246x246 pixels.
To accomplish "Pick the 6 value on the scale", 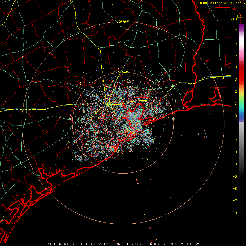I will click(x=236, y=43).
